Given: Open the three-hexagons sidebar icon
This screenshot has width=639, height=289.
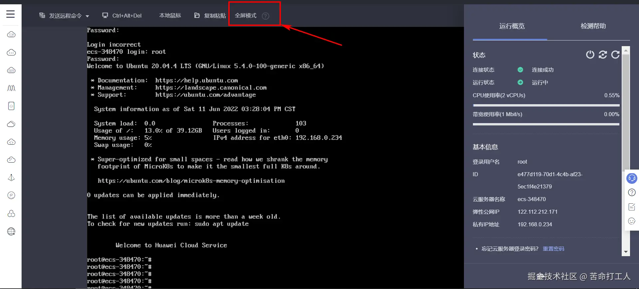Looking at the screenshot, I should point(11,213).
